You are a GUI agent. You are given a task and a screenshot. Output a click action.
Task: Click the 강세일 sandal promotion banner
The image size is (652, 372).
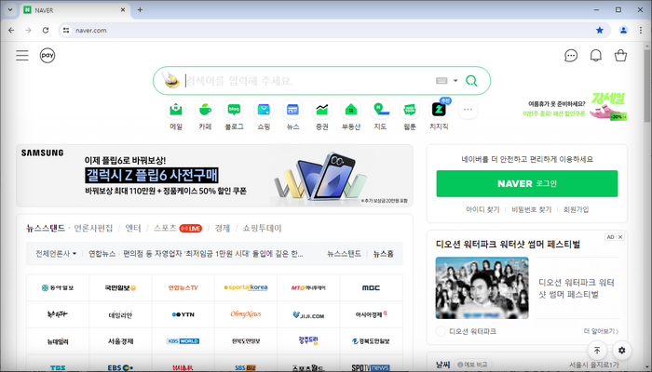(x=575, y=107)
